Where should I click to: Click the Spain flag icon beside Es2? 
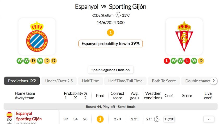click(9, 115)
